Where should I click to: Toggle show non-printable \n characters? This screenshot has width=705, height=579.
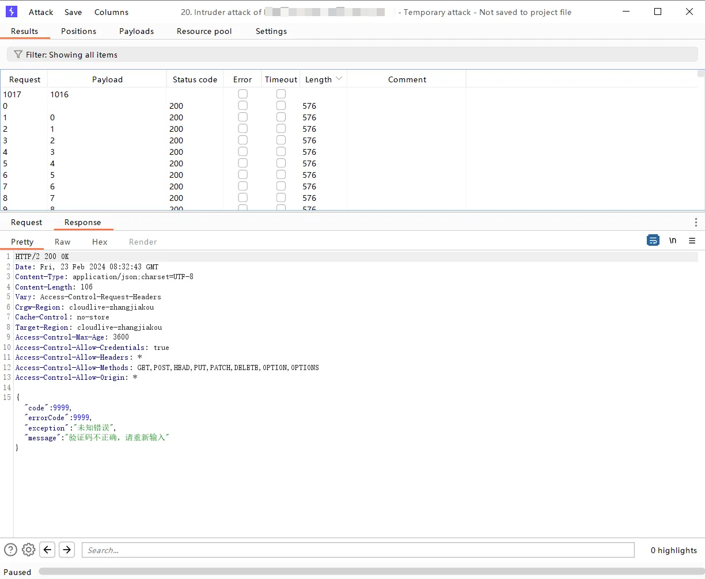pos(673,241)
